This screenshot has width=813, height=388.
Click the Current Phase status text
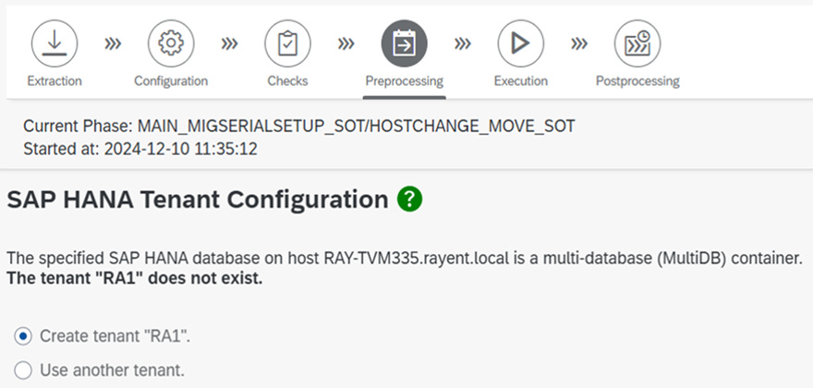(298, 127)
